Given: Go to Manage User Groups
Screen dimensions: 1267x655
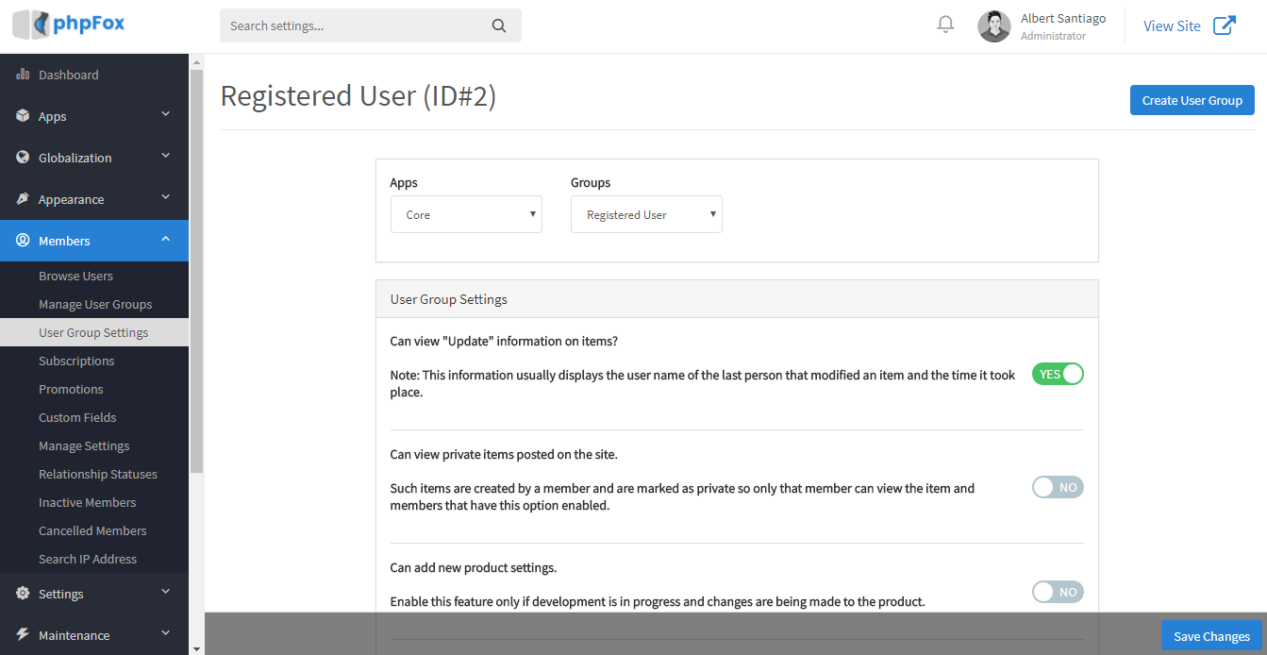Looking at the screenshot, I should [x=95, y=304].
